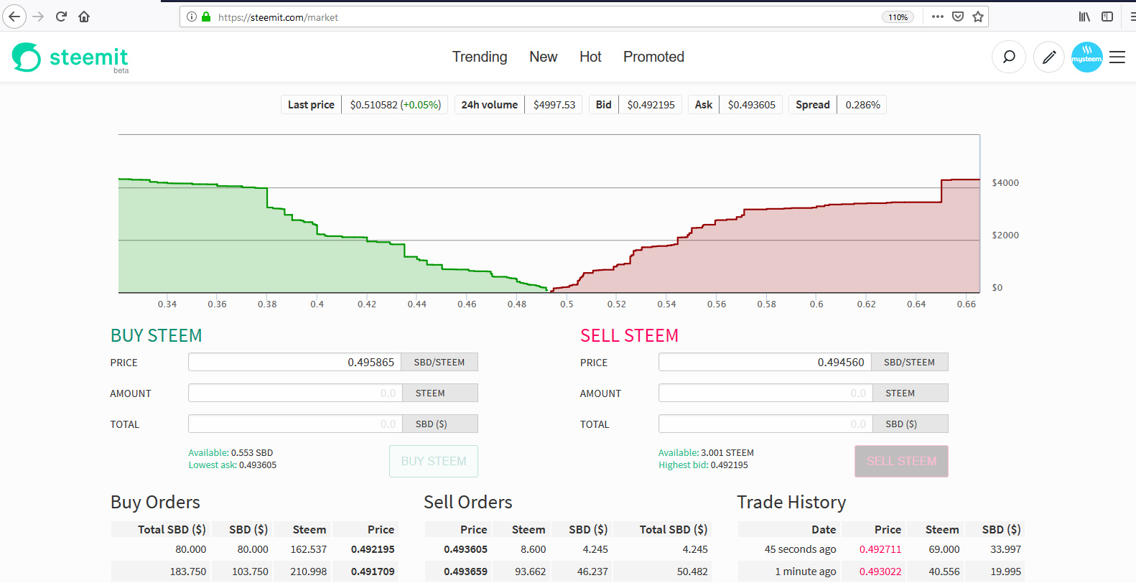Image resolution: width=1136 pixels, height=583 pixels.
Task: Click the Ask value $0.493605
Action: (751, 105)
